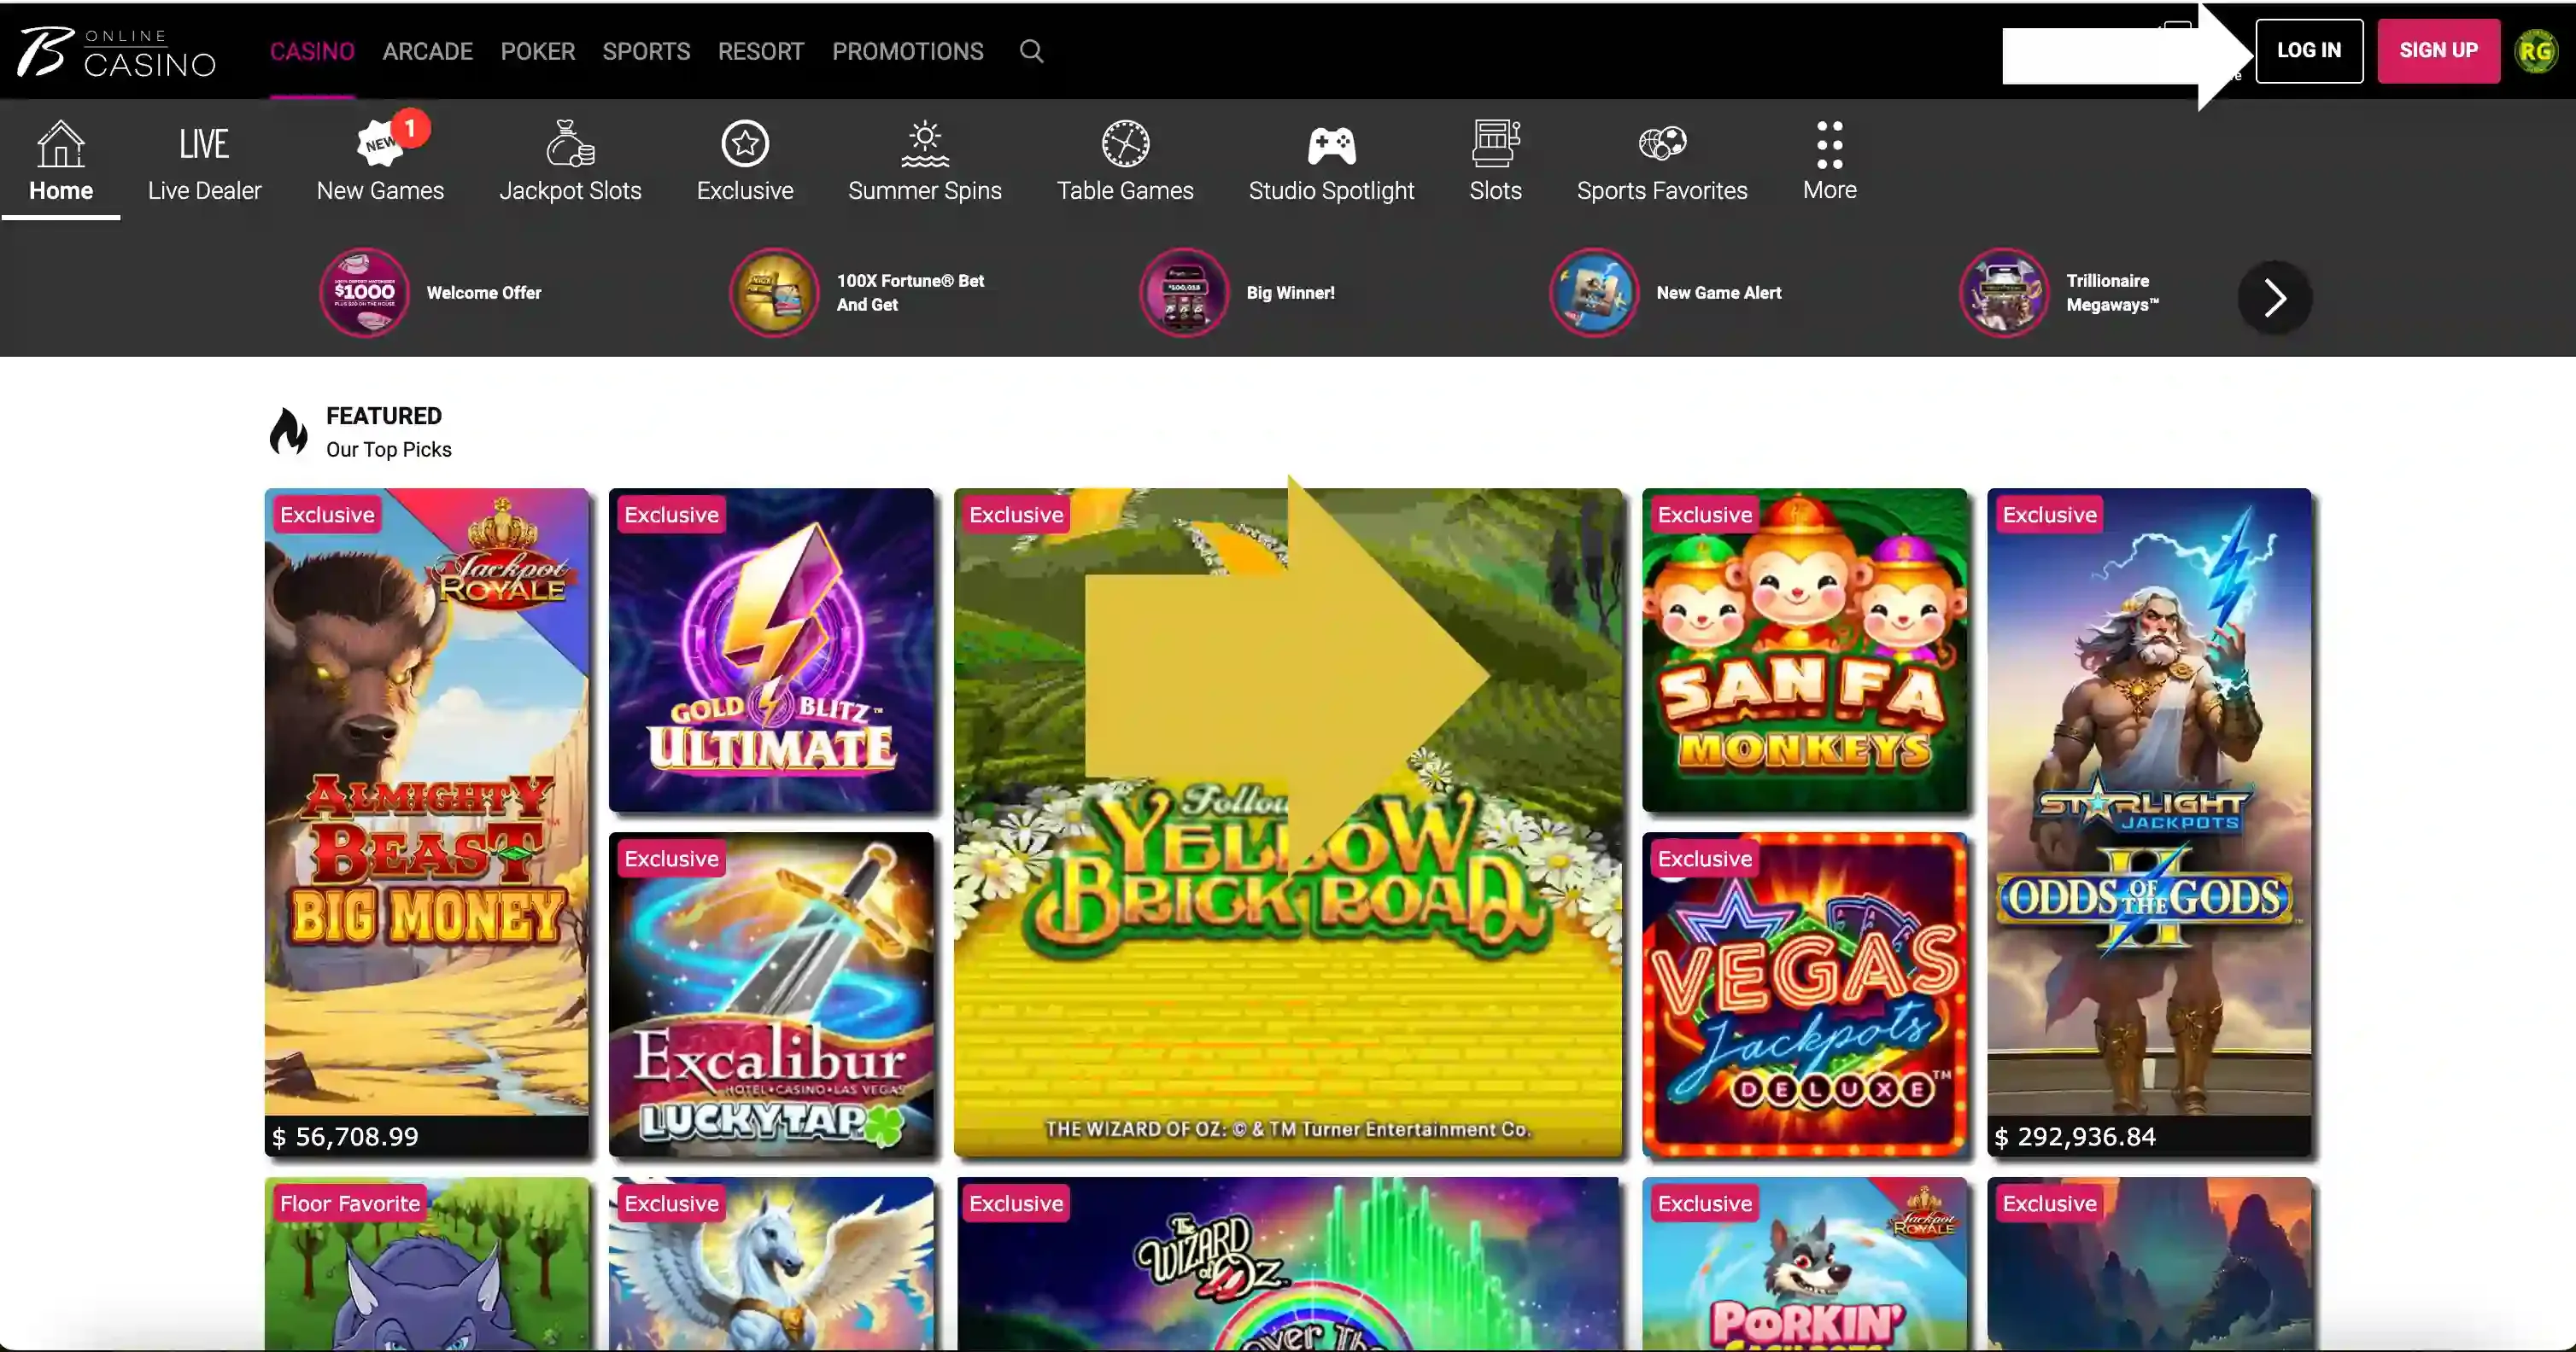
Task: Click the Our Top Picks subtitle
Action: point(389,450)
